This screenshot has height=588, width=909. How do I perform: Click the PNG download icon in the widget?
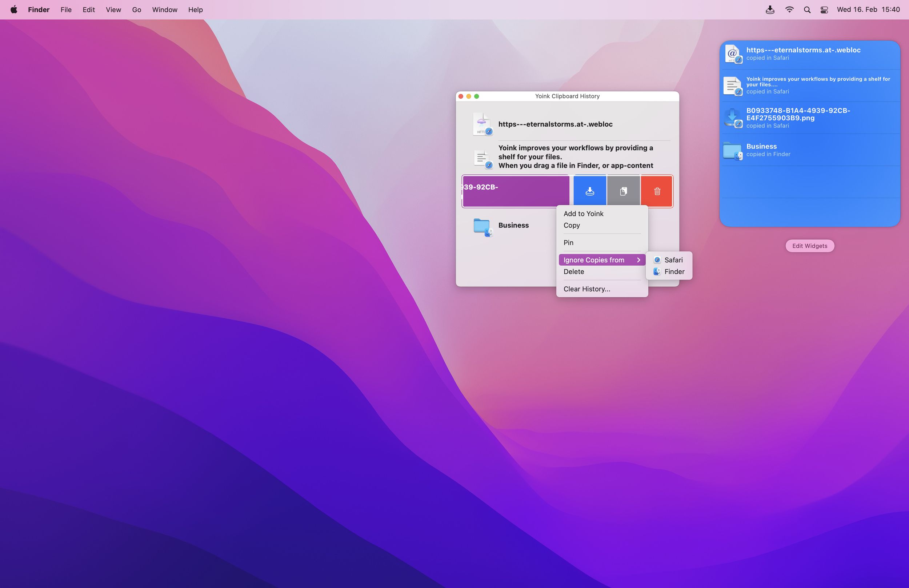pos(733,118)
